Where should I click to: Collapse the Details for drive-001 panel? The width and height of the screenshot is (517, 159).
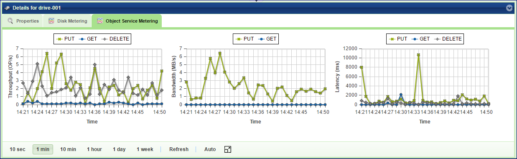tap(509, 8)
